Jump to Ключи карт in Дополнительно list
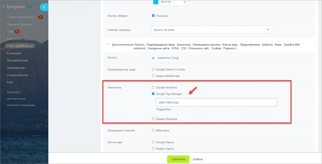 (230, 44)
